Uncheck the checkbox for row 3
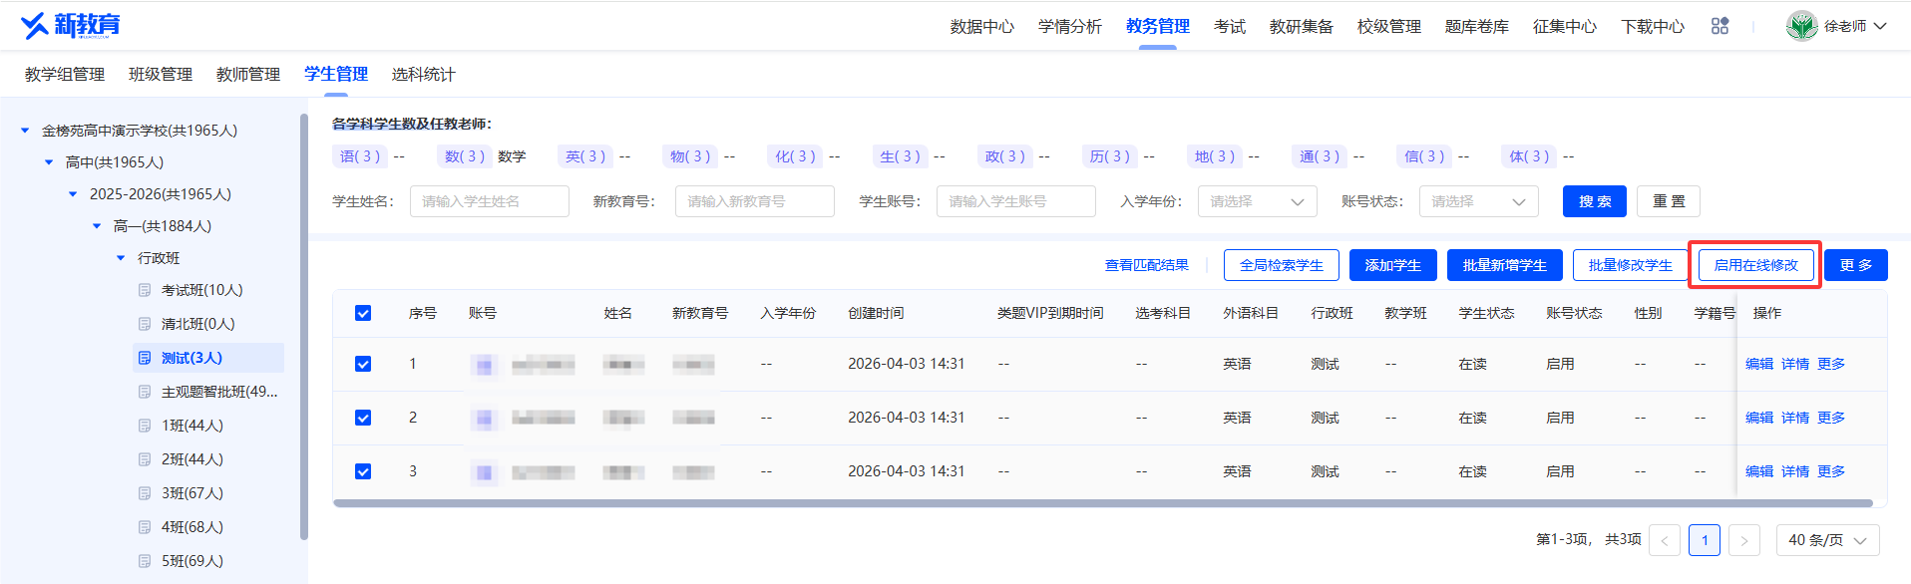The height and width of the screenshot is (584, 1911). click(x=363, y=471)
